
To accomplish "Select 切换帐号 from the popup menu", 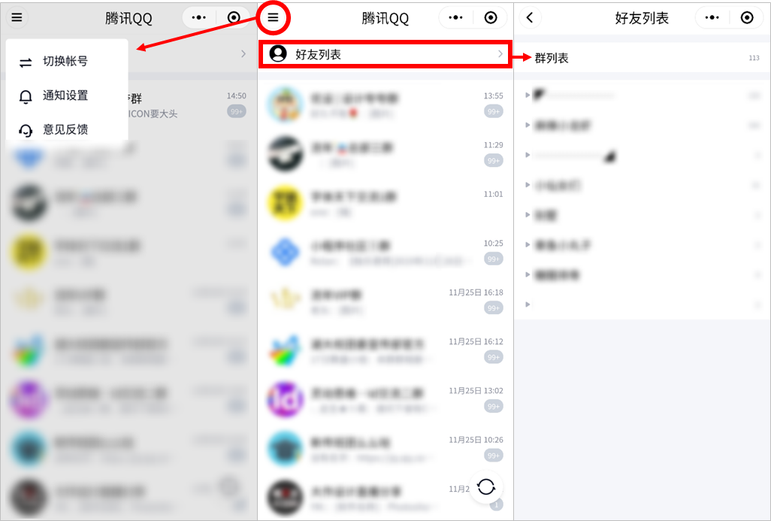I will pyautogui.click(x=66, y=62).
